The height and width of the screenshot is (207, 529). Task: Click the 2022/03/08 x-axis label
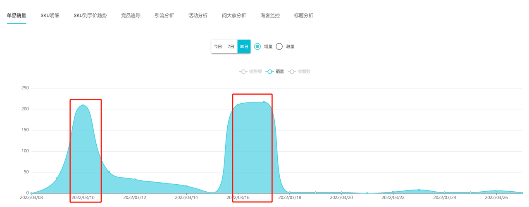pos(31,198)
